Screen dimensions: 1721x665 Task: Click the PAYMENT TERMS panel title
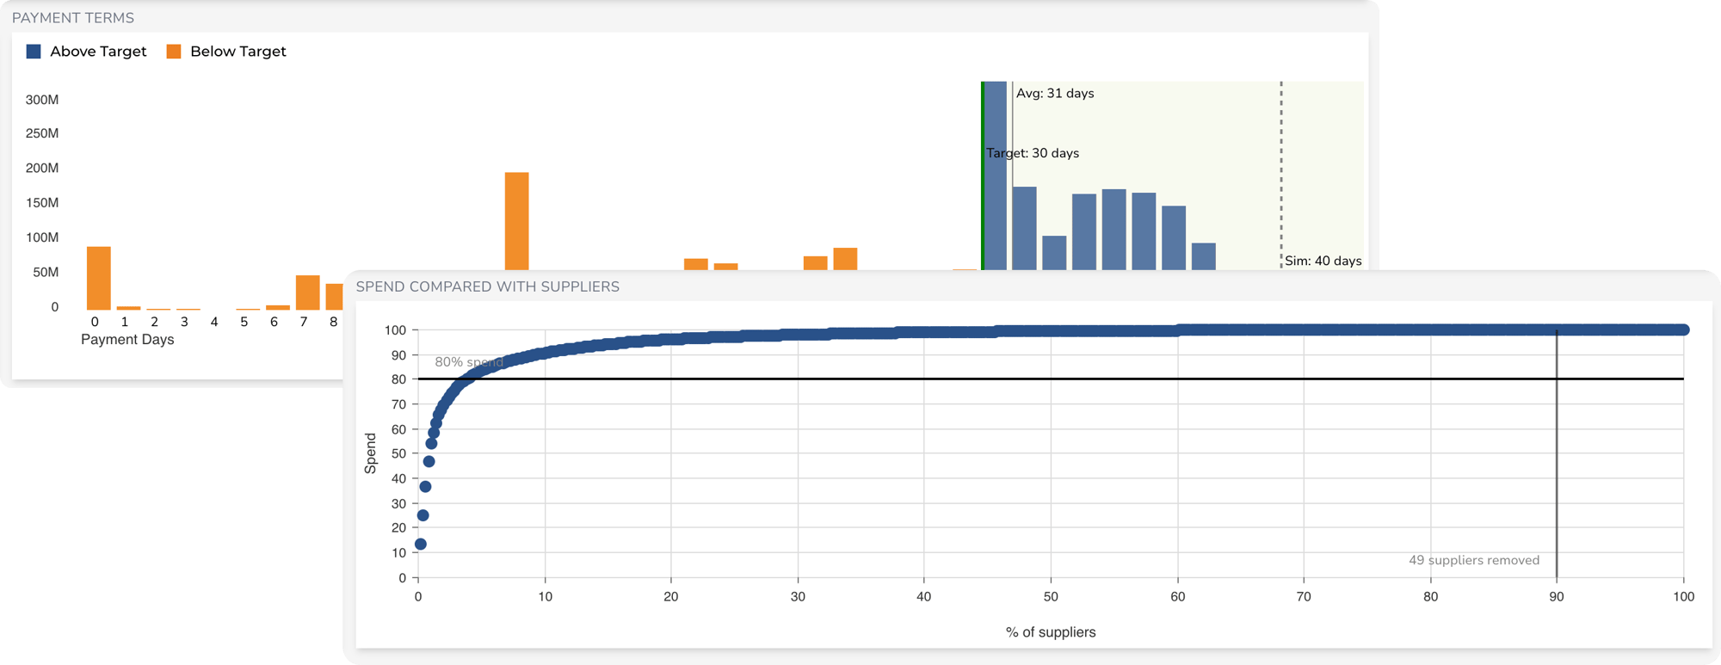coord(73,18)
